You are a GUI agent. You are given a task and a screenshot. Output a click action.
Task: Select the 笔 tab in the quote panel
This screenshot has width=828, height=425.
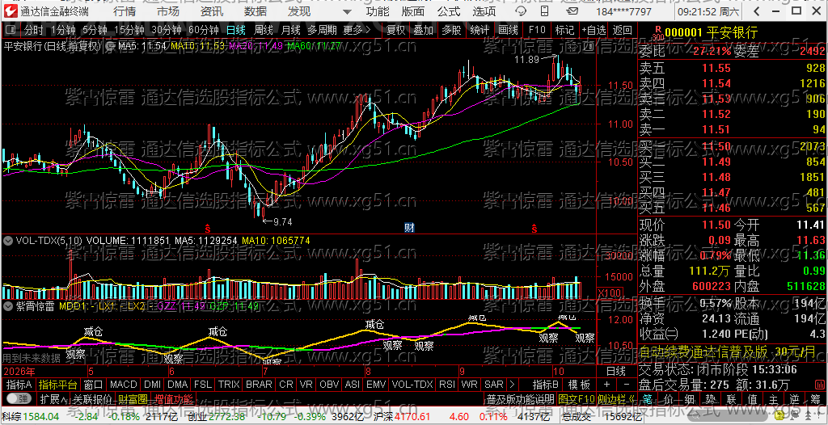[x=648, y=398]
